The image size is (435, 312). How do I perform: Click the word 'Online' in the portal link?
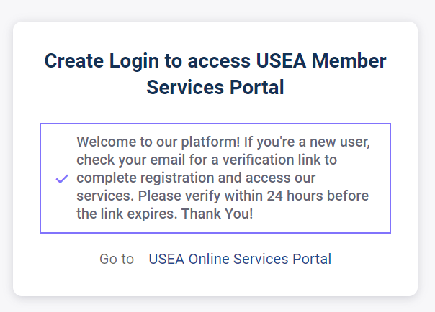[210, 259]
